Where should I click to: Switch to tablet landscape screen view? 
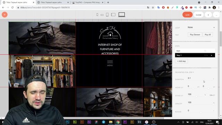click(113, 15)
